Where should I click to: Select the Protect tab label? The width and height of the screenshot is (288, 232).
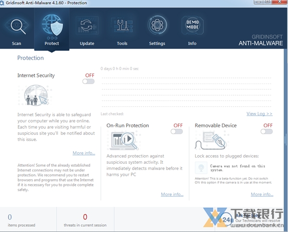[52, 44]
